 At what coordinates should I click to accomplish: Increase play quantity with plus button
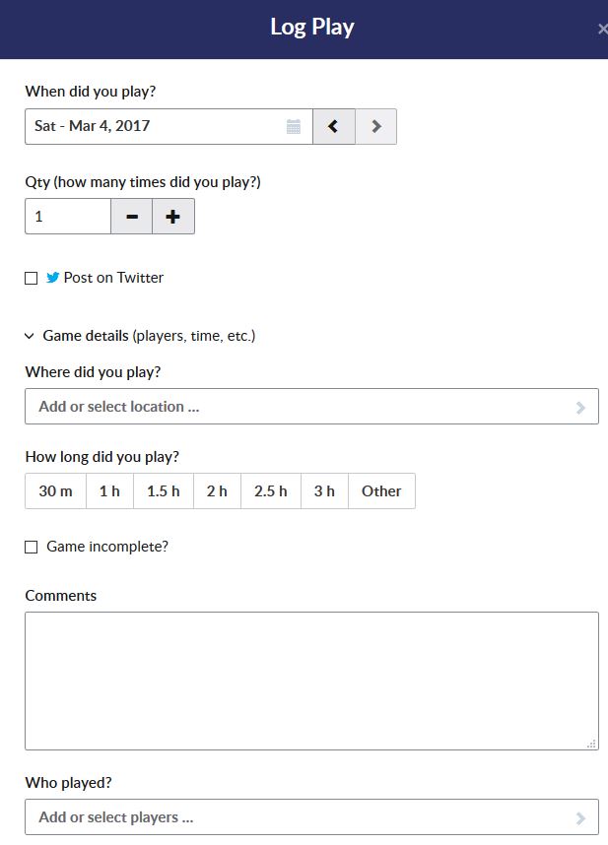click(x=173, y=217)
